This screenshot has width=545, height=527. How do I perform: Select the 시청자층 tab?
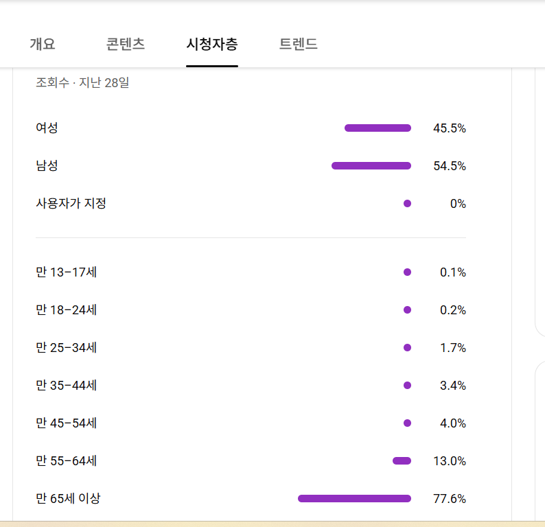(x=212, y=45)
